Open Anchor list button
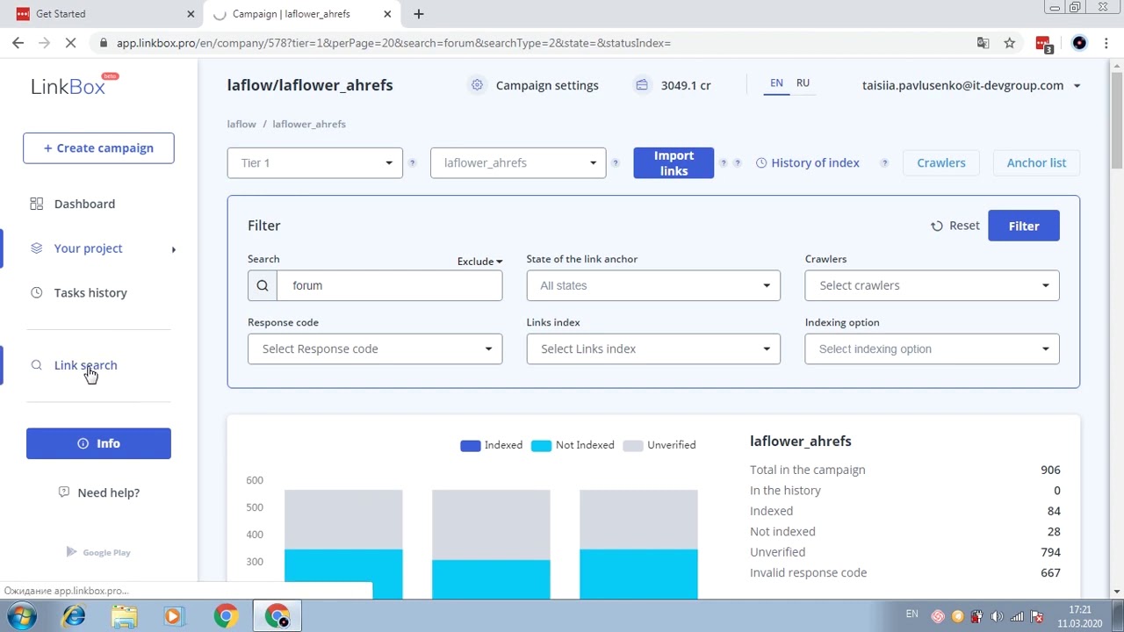This screenshot has width=1124, height=632. pos(1036,162)
